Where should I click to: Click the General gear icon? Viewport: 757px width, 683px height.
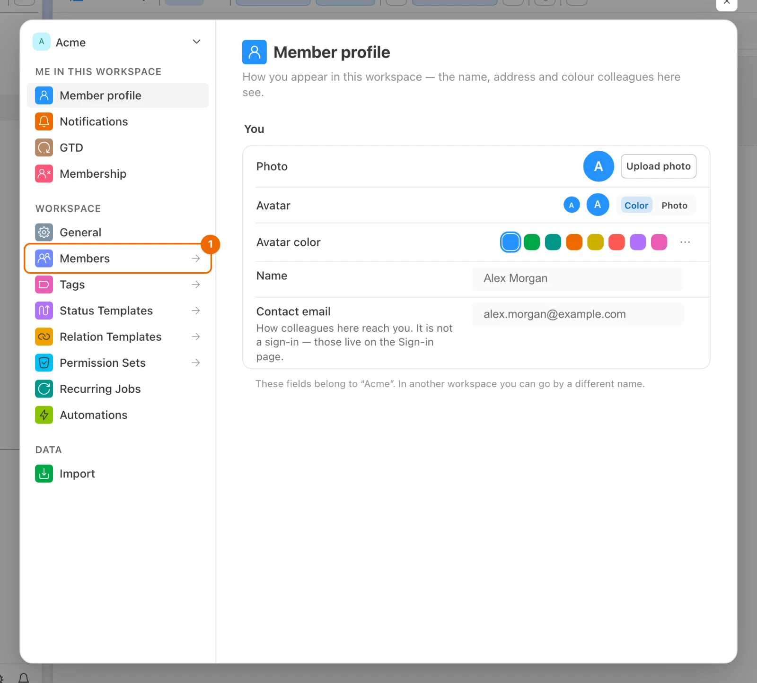44,232
